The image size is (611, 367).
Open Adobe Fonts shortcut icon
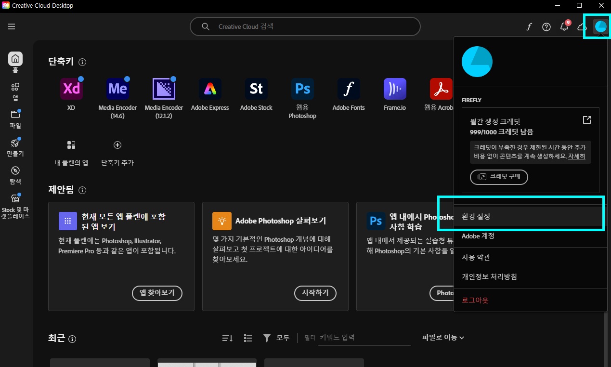(348, 89)
